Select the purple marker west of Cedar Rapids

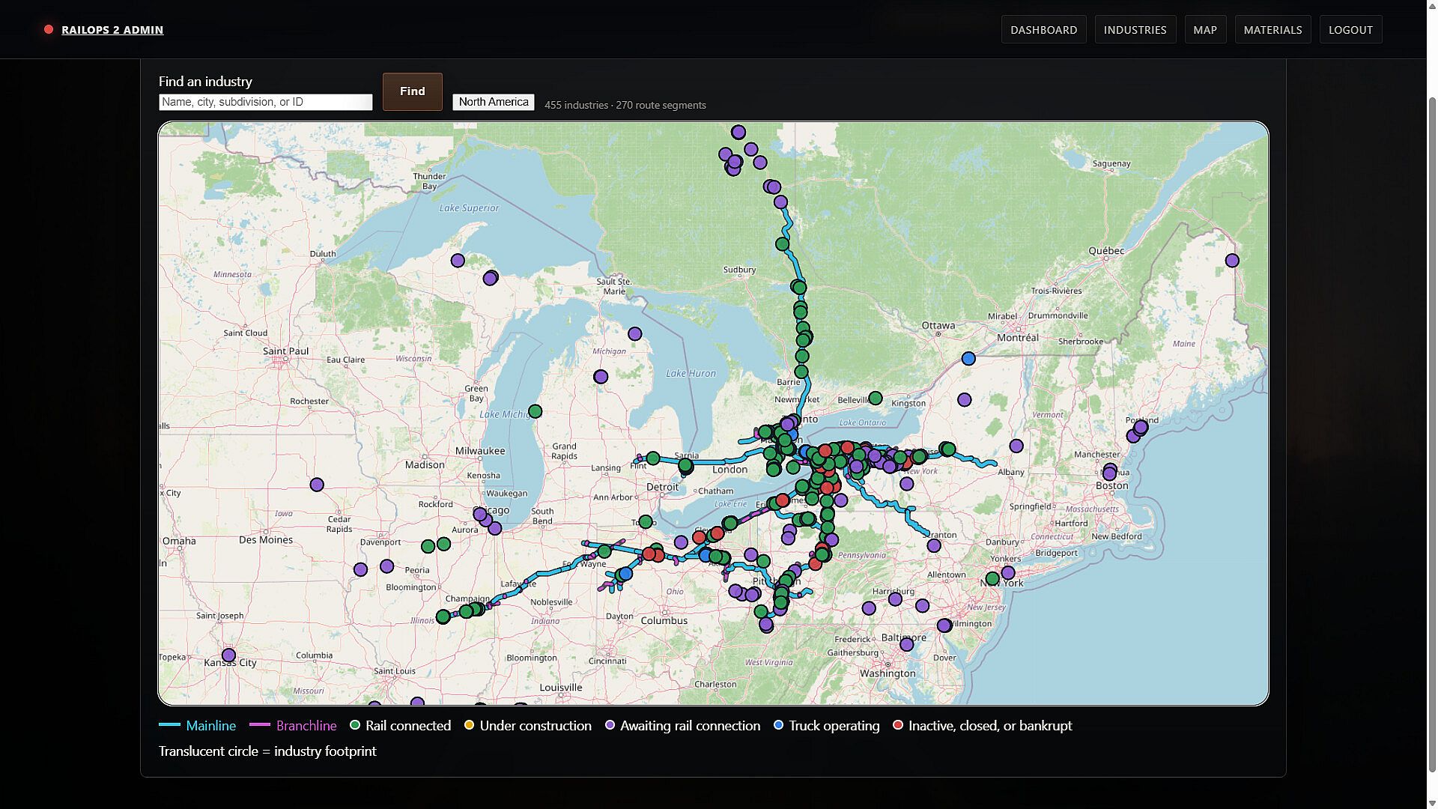coord(317,485)
